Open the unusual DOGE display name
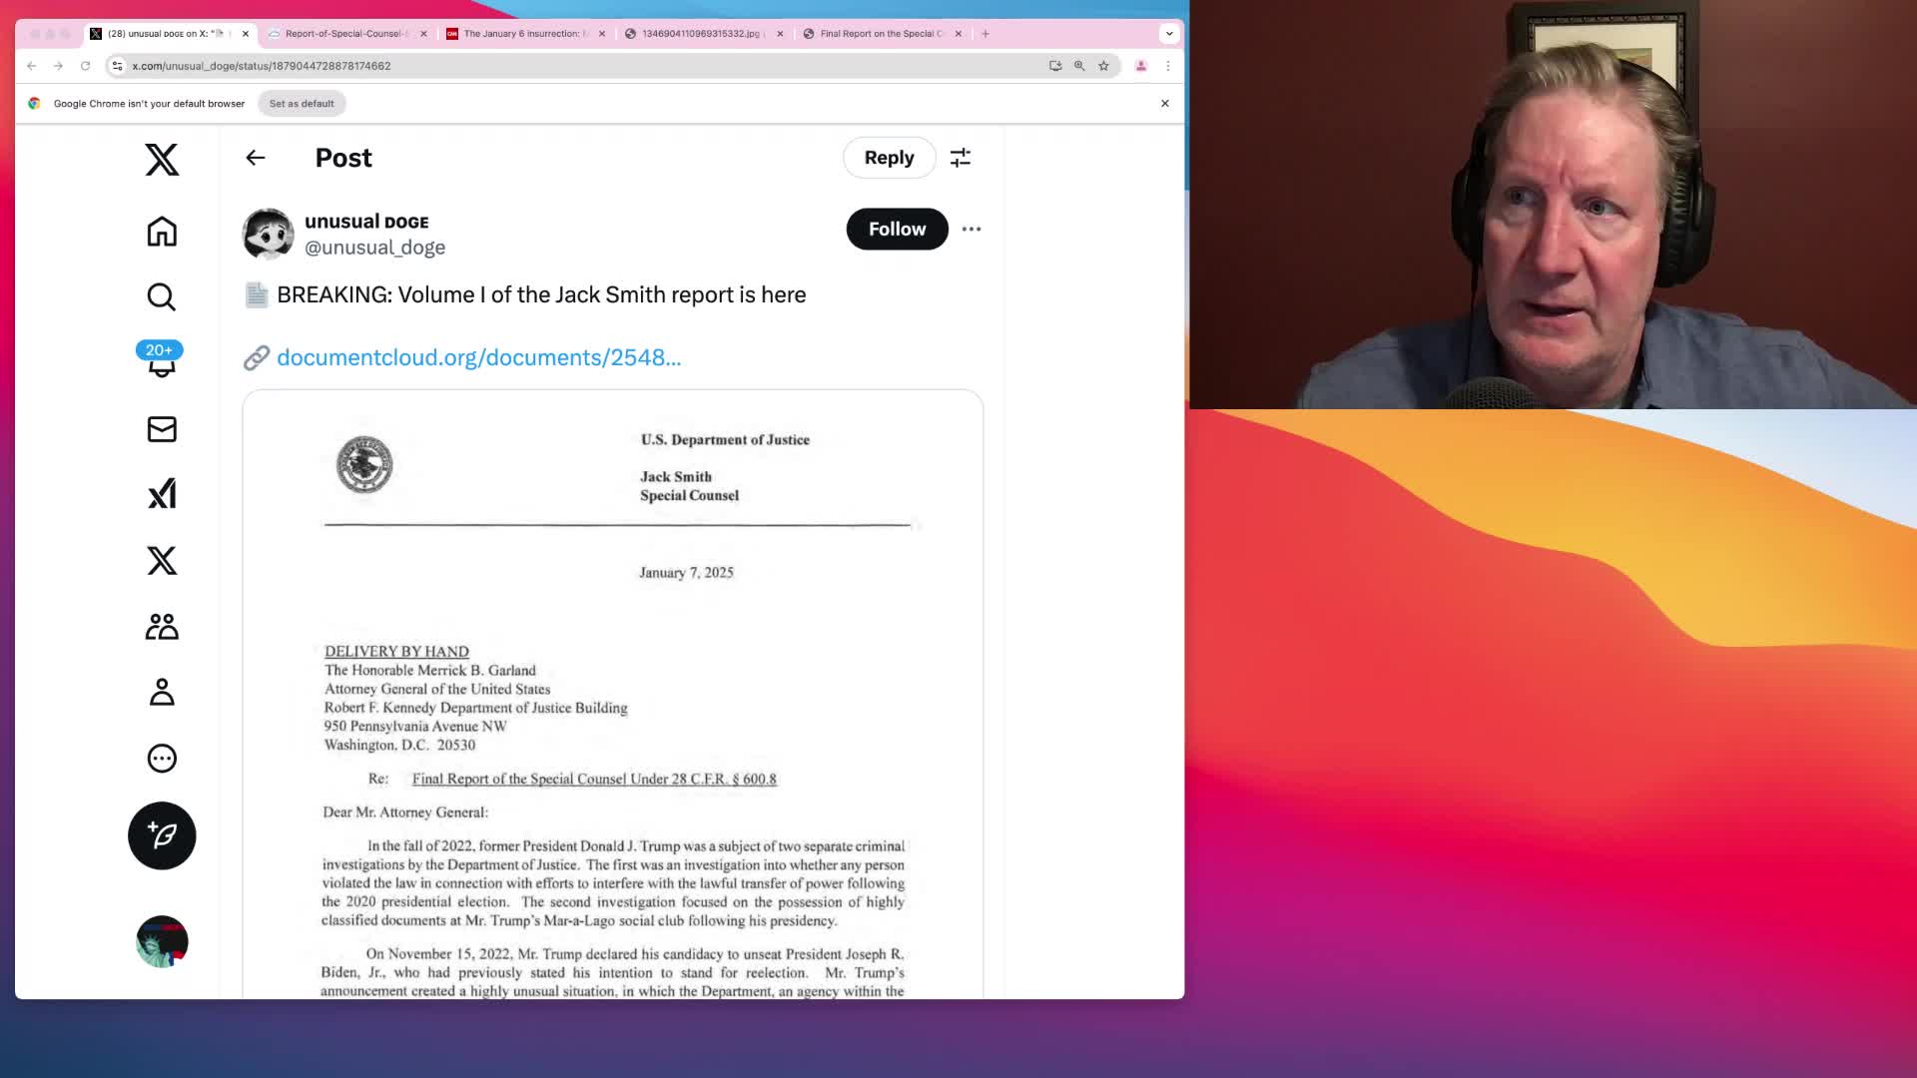 tap(366, 222)
